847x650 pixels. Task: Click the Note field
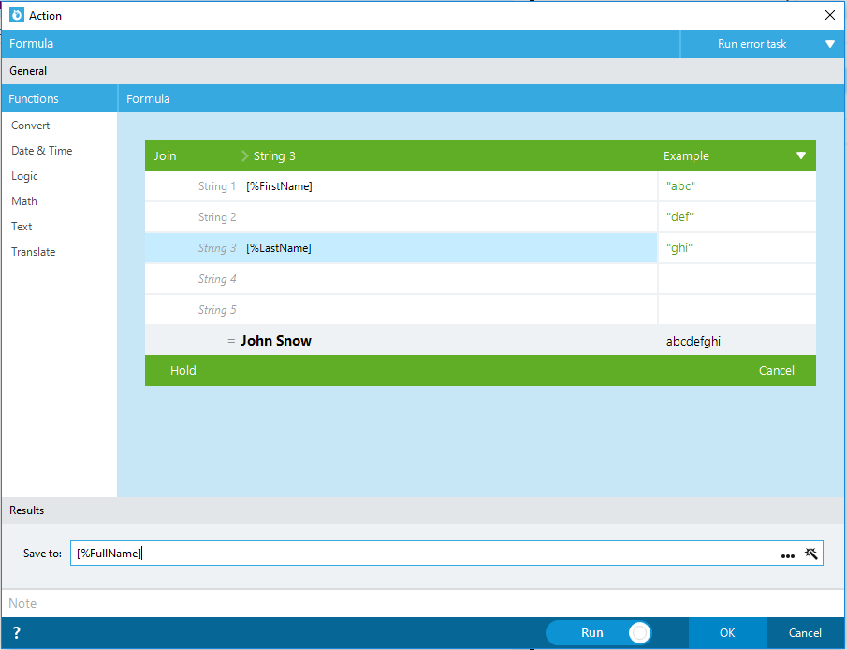(x=423, y=603)
